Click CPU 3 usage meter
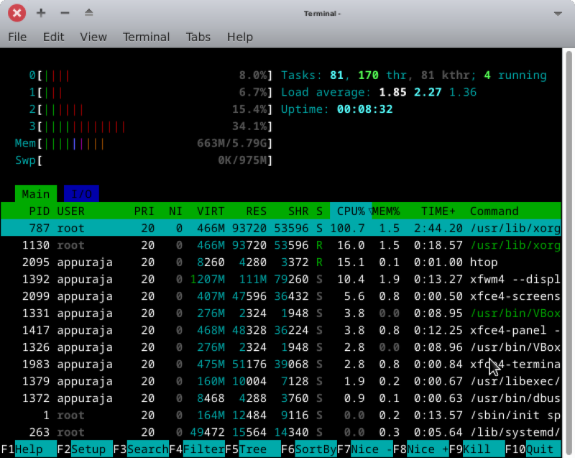 [x=151, y=127]
